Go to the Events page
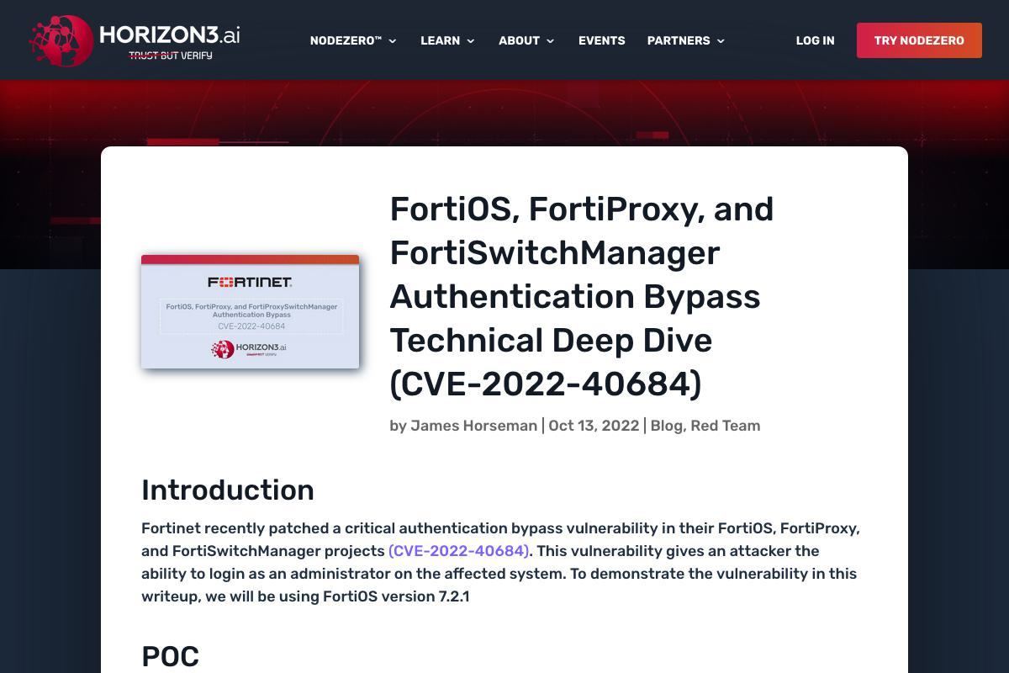 tap(601, 40)
